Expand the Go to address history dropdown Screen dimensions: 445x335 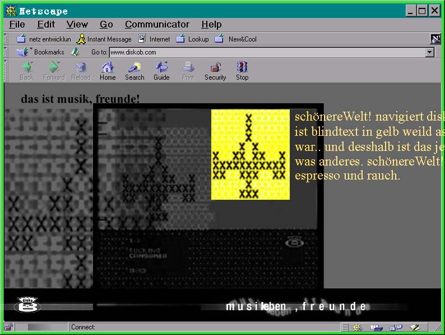coord(430,52)
